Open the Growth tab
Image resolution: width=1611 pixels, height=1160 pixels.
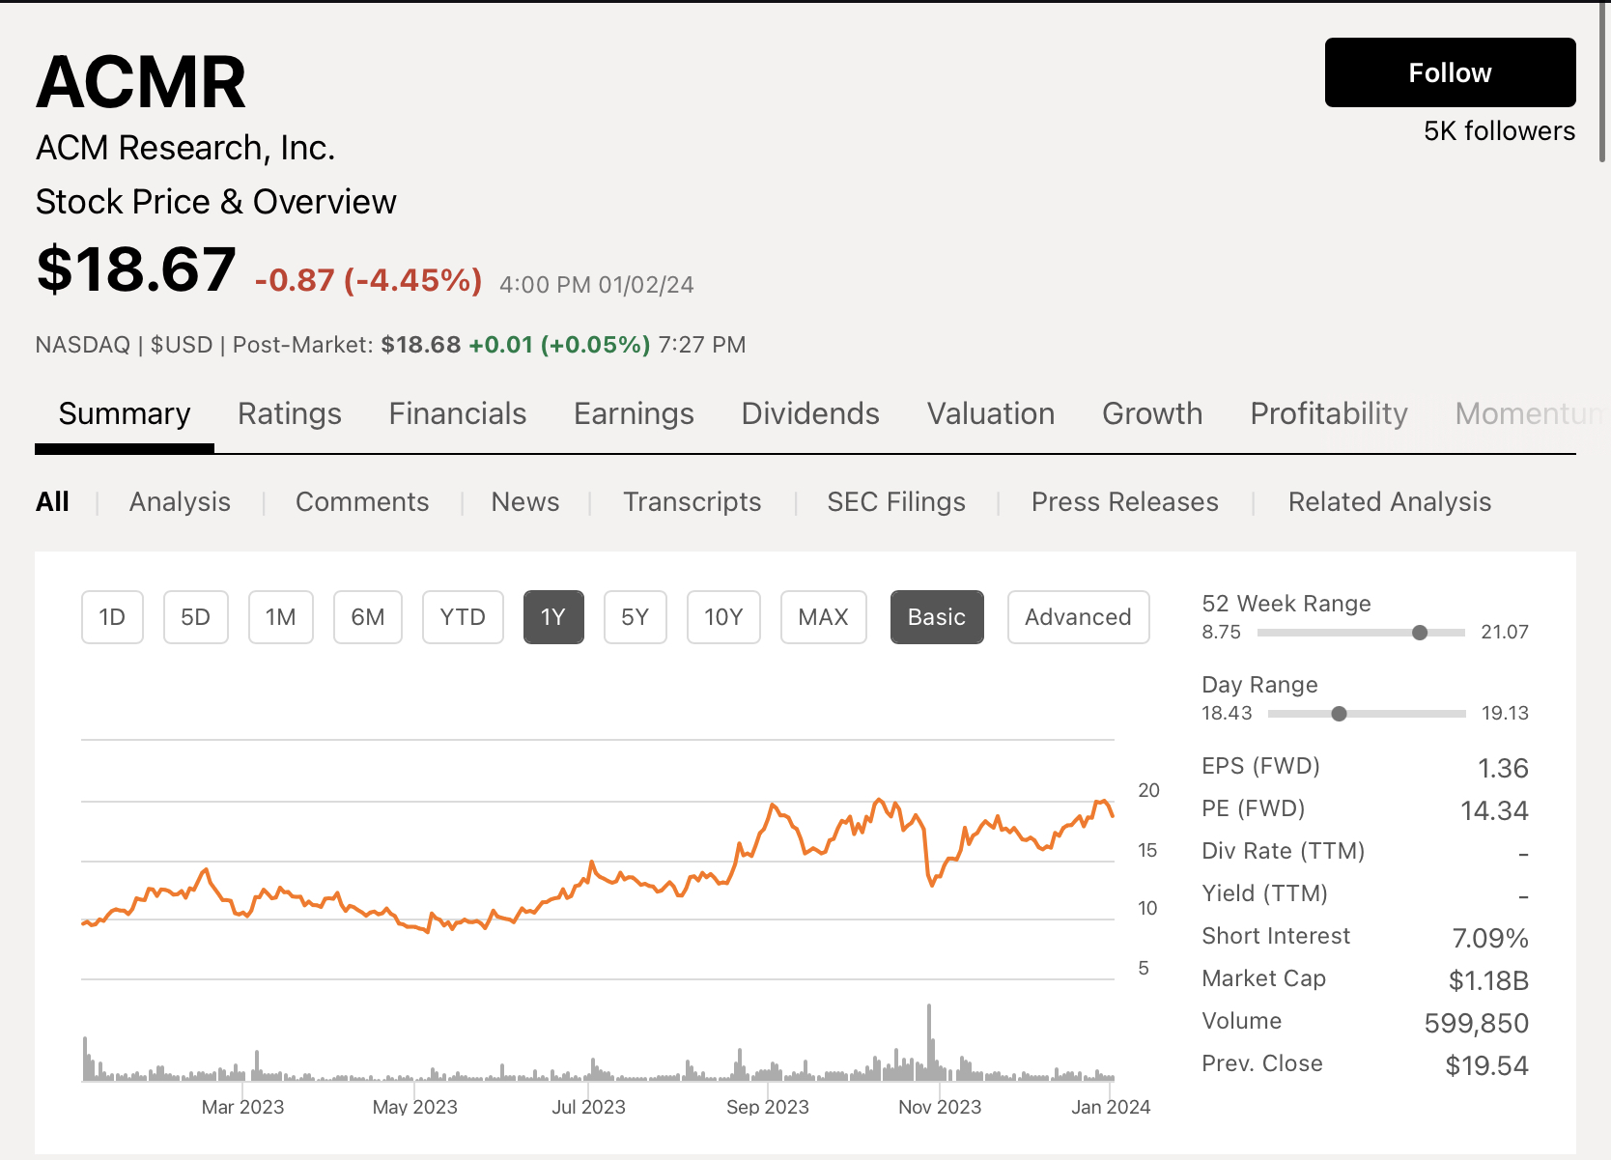[x=1152, y=413]
